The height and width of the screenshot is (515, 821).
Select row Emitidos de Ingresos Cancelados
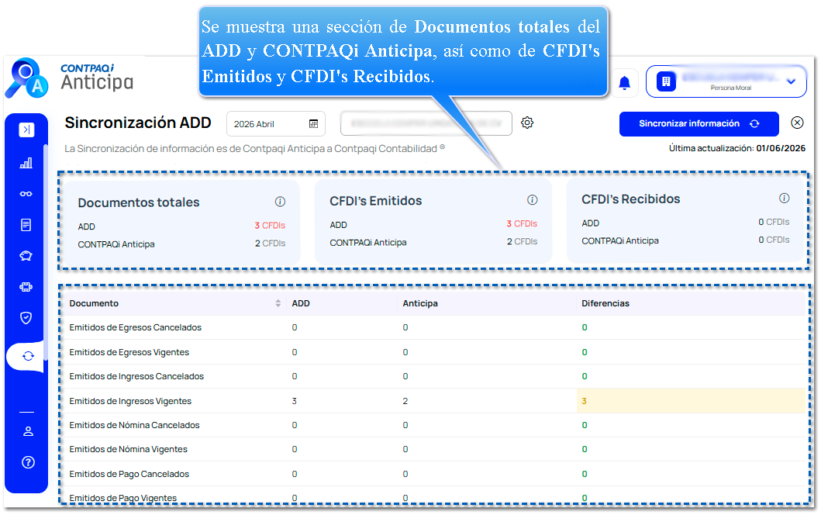[434, 376]
